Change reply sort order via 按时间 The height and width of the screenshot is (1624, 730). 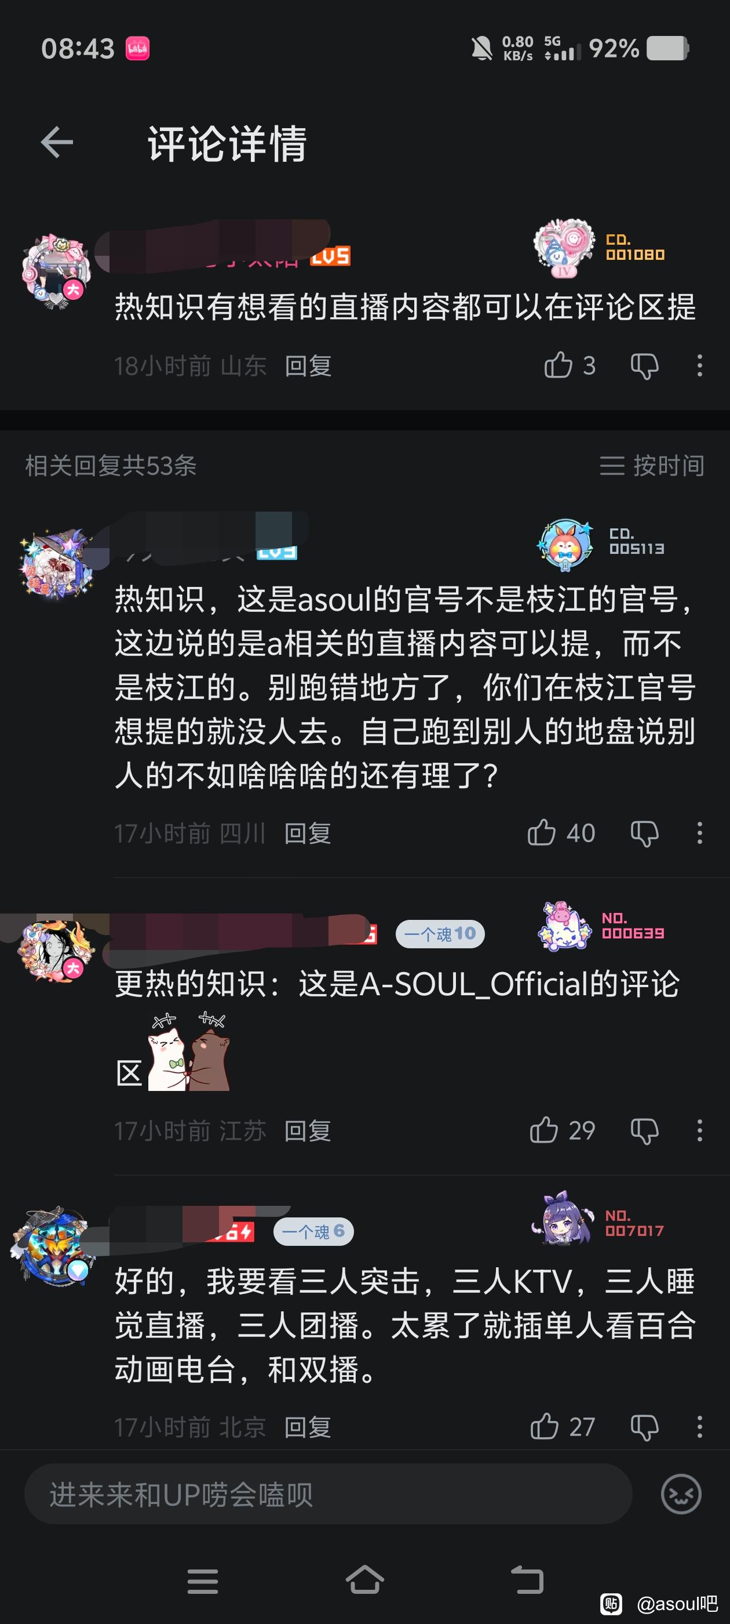(651, 465)
